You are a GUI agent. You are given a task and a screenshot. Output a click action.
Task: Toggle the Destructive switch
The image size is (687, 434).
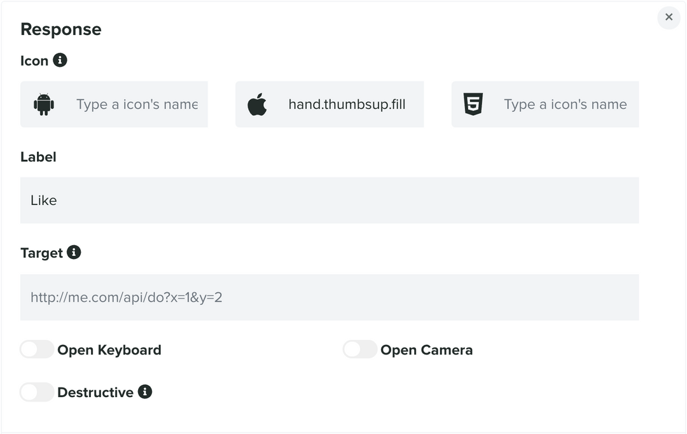(37, 392)
